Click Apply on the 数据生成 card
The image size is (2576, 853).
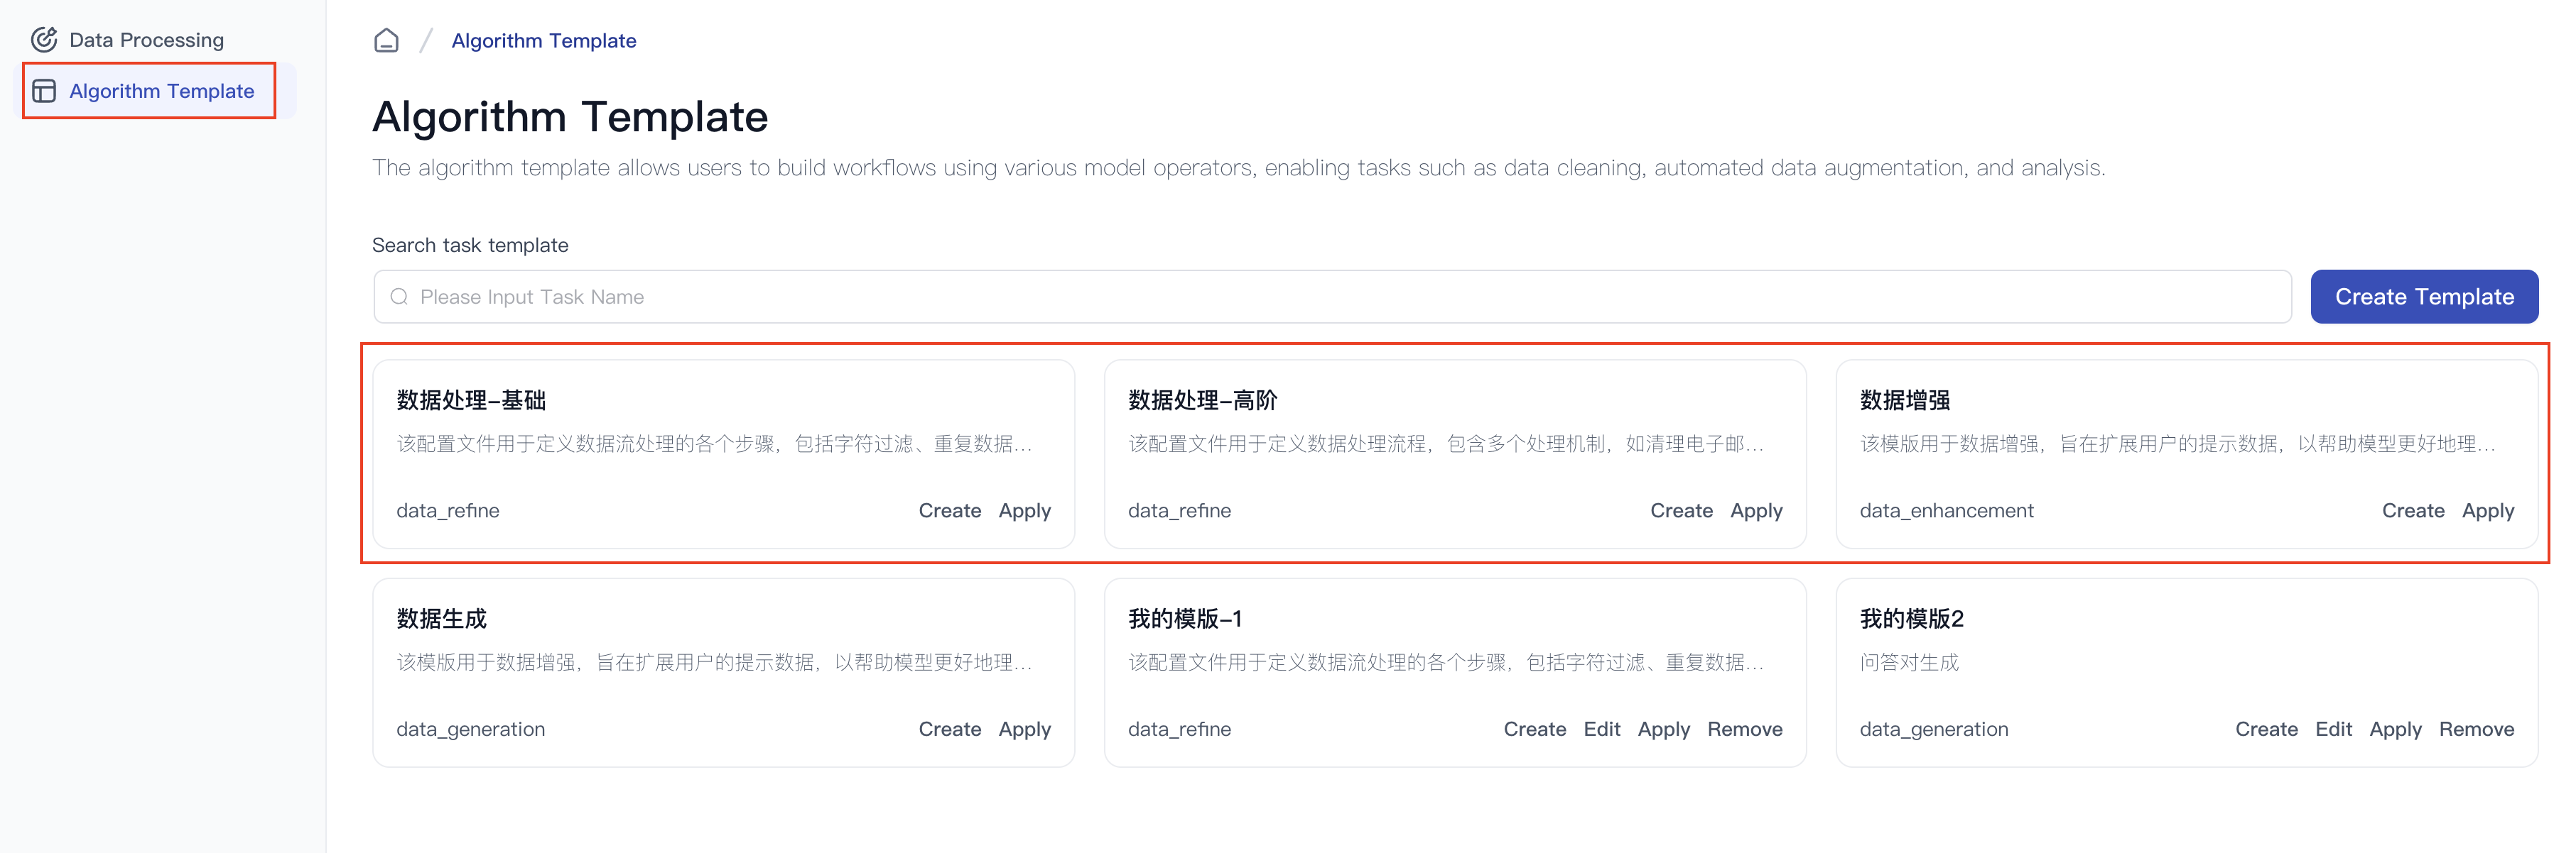[x=1024, y=729]
